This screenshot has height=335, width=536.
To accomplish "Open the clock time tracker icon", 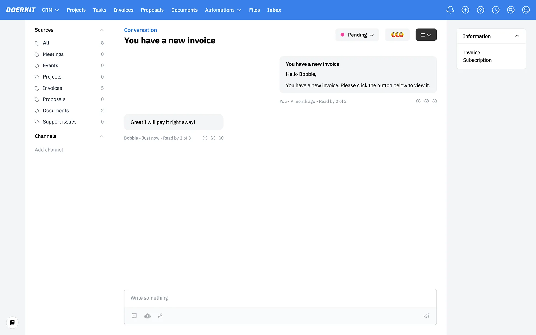I will click(x=496, y=10).
